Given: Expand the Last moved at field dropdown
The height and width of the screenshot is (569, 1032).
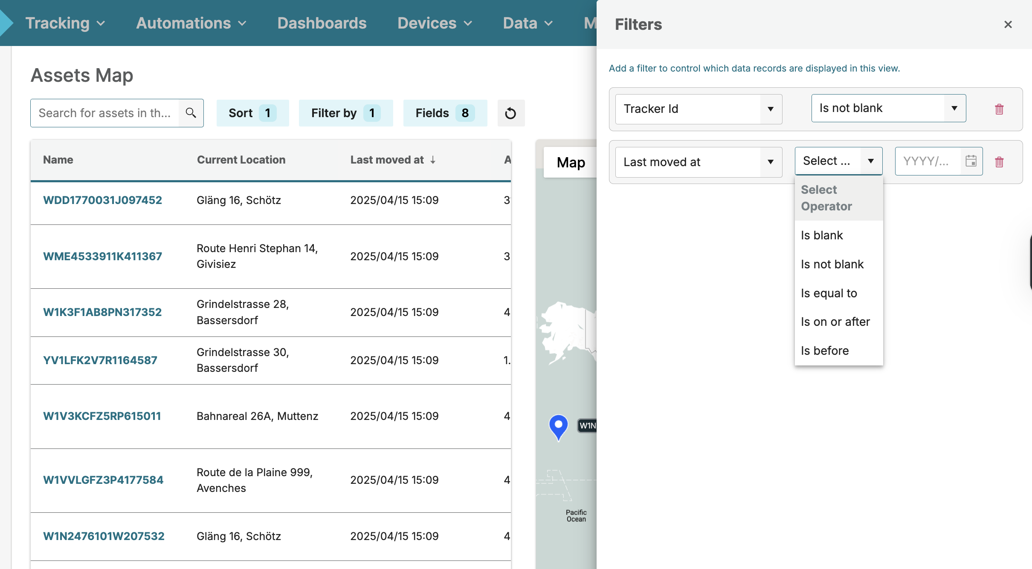Looking at the screenshot, I should (x=770, y=162).
